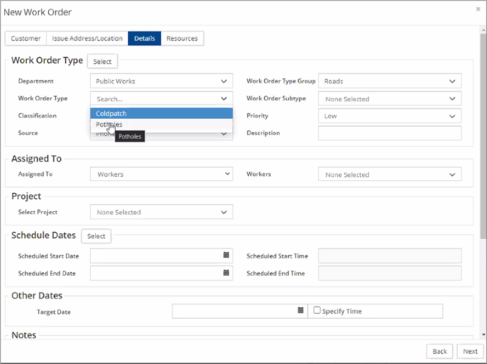Expand the Department dropdown
487x364 pixels.
(161, 81)
